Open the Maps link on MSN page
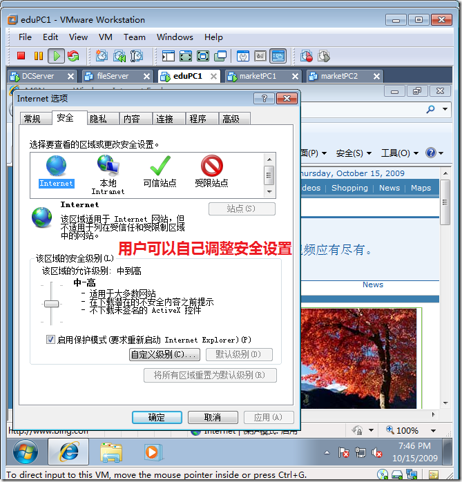462x482 pixels. point(421,188)
